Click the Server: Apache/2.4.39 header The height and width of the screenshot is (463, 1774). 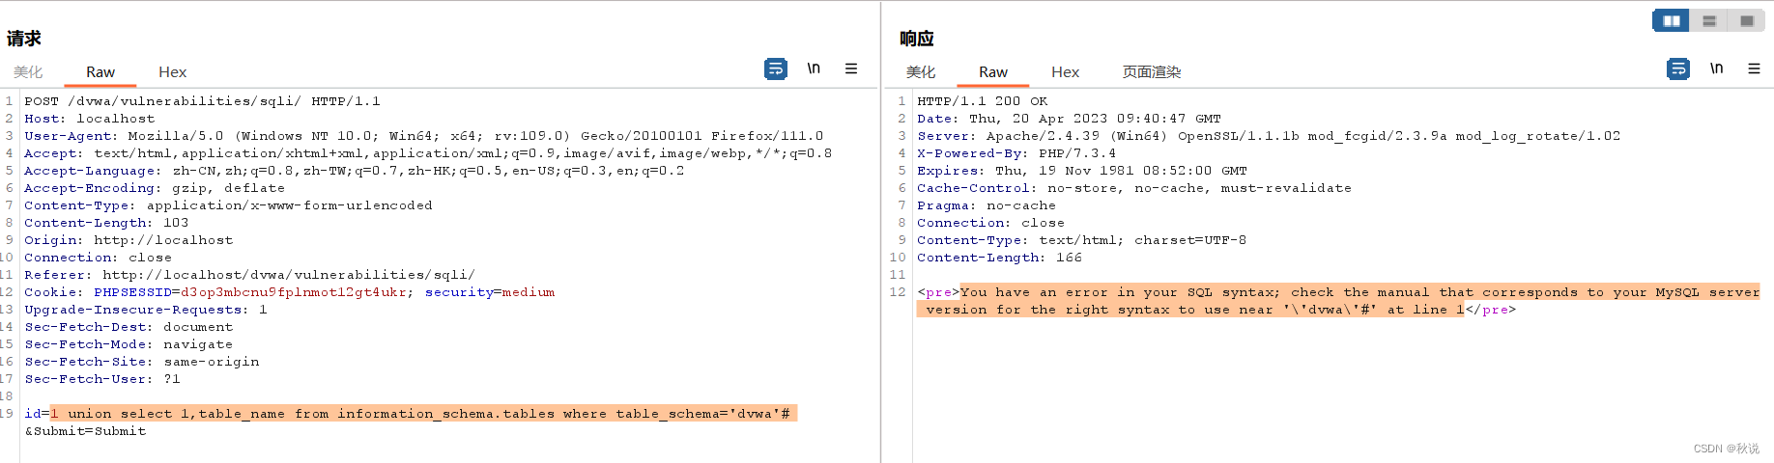click(1269, 136)
